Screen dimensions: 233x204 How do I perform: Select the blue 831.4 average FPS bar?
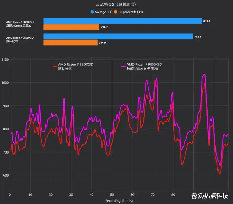123,21
